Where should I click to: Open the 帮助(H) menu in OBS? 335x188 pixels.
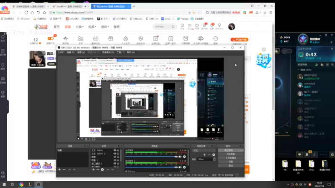pos(131,52)
